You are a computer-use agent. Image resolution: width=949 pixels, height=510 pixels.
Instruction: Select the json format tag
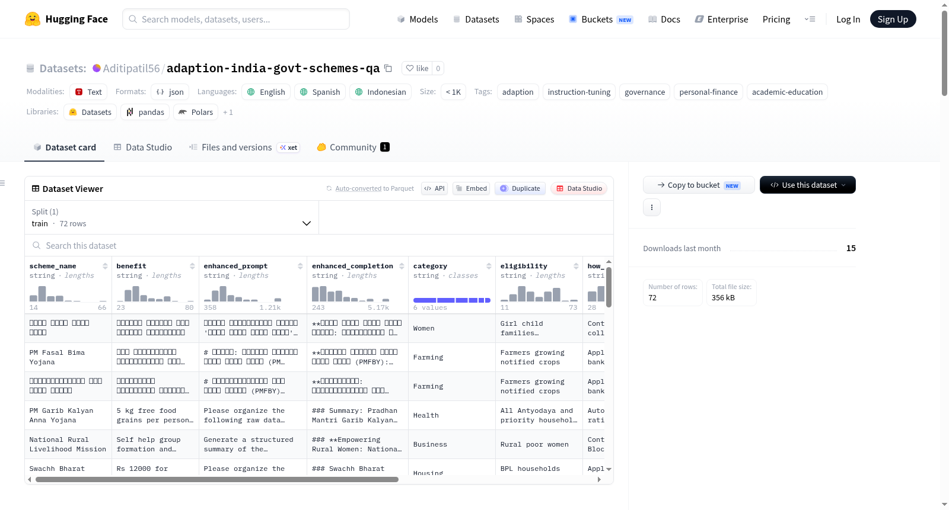click(x=170, y=92)
